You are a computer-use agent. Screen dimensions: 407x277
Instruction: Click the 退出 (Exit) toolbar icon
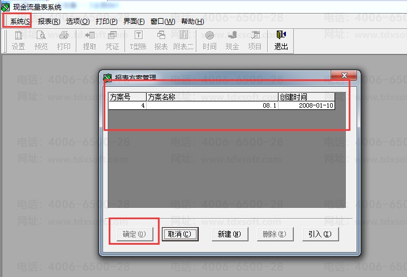coord(281,40)
